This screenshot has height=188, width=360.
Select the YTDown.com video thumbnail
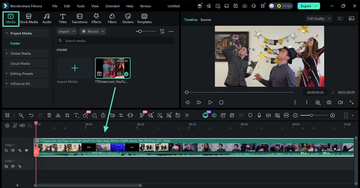(x=112, y=68)
